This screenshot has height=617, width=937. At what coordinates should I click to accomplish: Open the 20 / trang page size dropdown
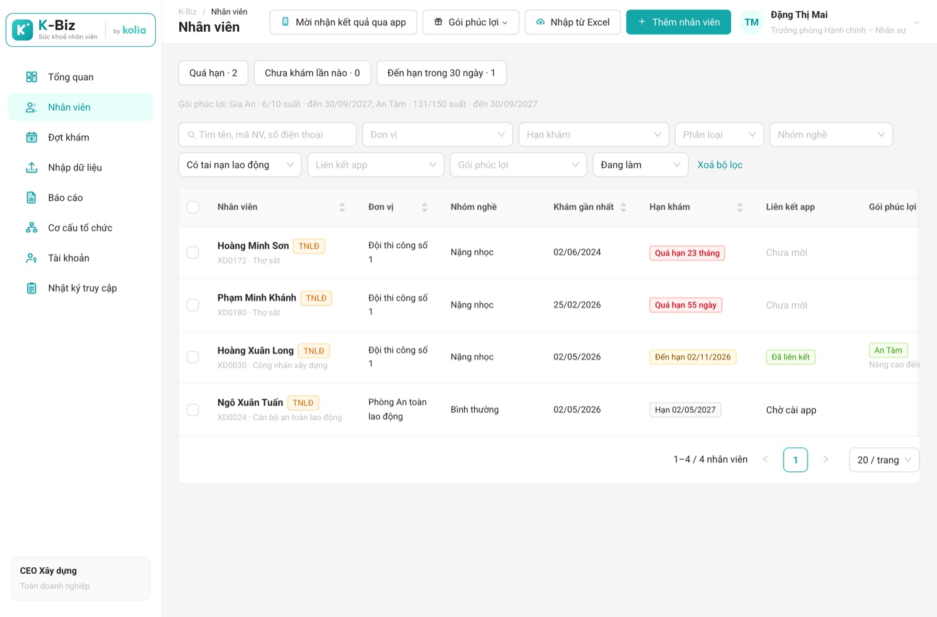884,460
